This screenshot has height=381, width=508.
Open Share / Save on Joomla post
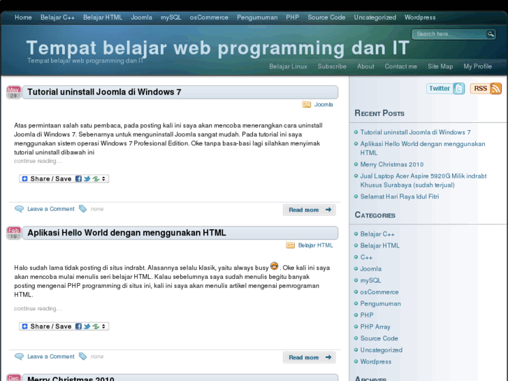click(x=64, y=179)
